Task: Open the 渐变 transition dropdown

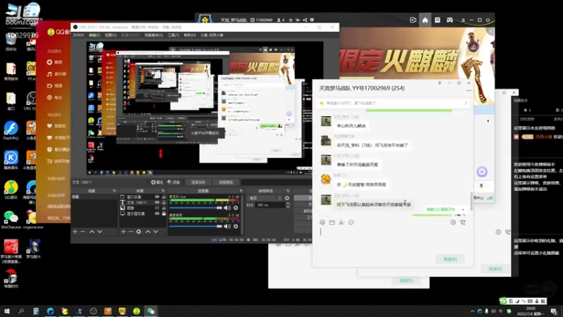Action: 265,198
